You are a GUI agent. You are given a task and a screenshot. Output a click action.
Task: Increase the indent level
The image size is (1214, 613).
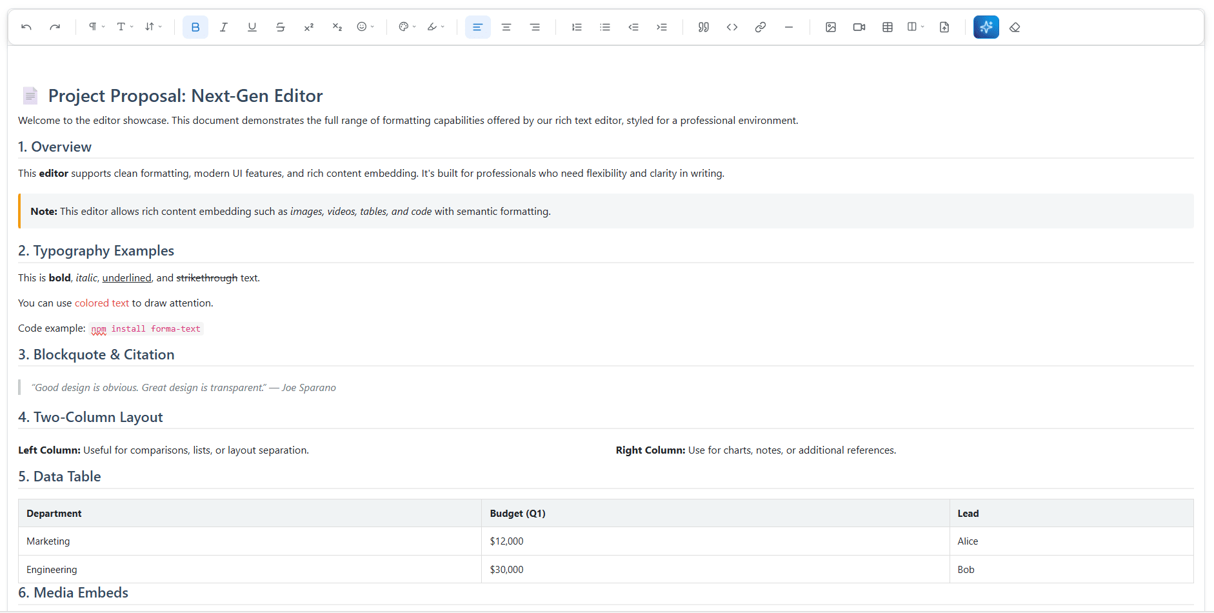(662, 27)
